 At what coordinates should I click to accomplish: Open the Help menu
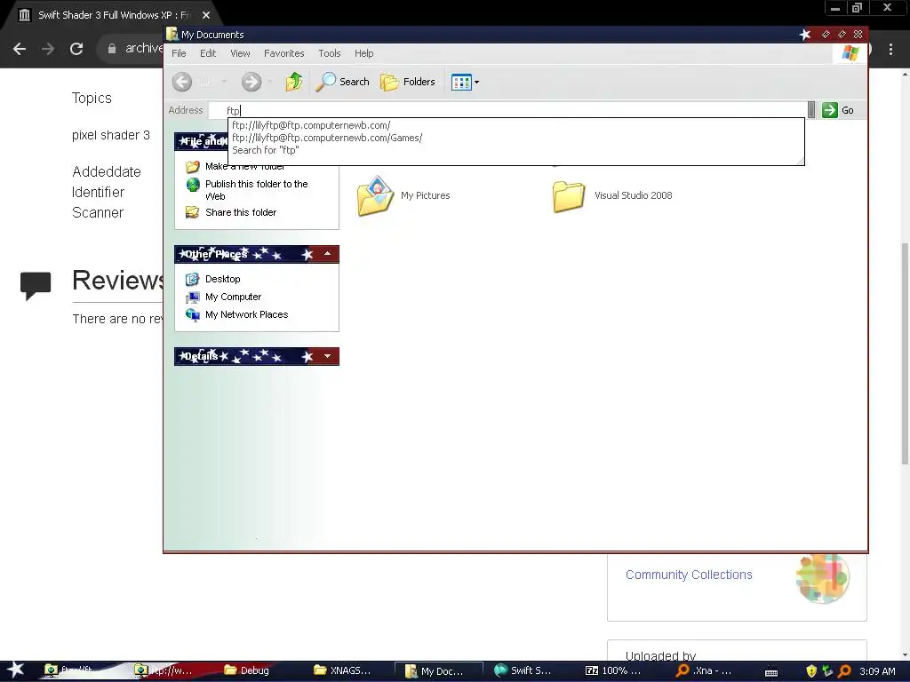(363, 53)
